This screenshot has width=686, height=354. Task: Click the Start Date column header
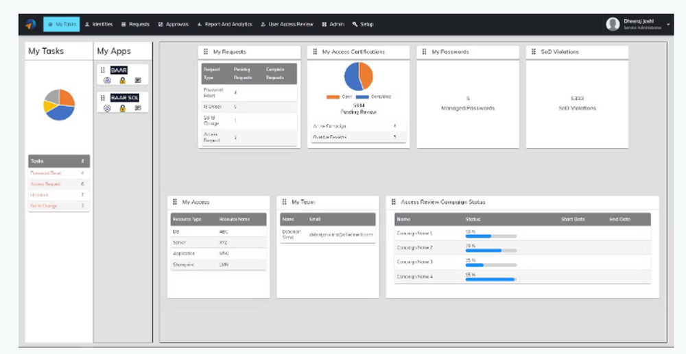[573, 219]
